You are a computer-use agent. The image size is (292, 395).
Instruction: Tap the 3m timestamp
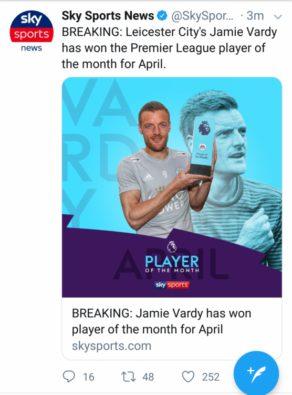[255, 16]
